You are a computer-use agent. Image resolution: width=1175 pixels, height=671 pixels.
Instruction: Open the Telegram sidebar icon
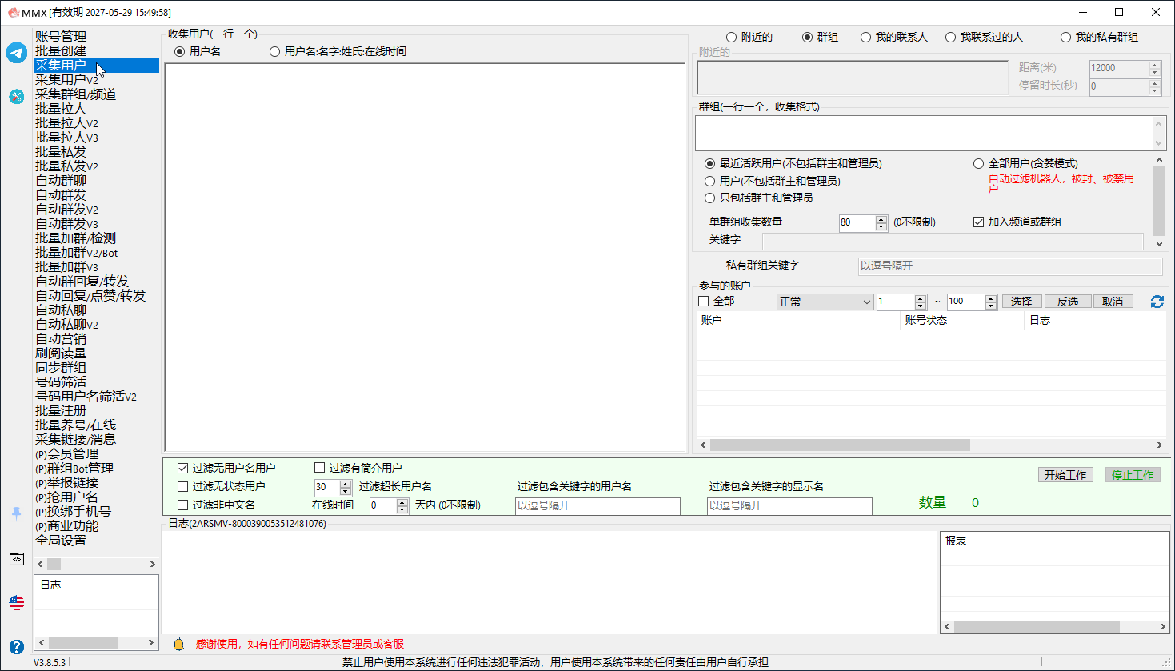coord(17,53)
